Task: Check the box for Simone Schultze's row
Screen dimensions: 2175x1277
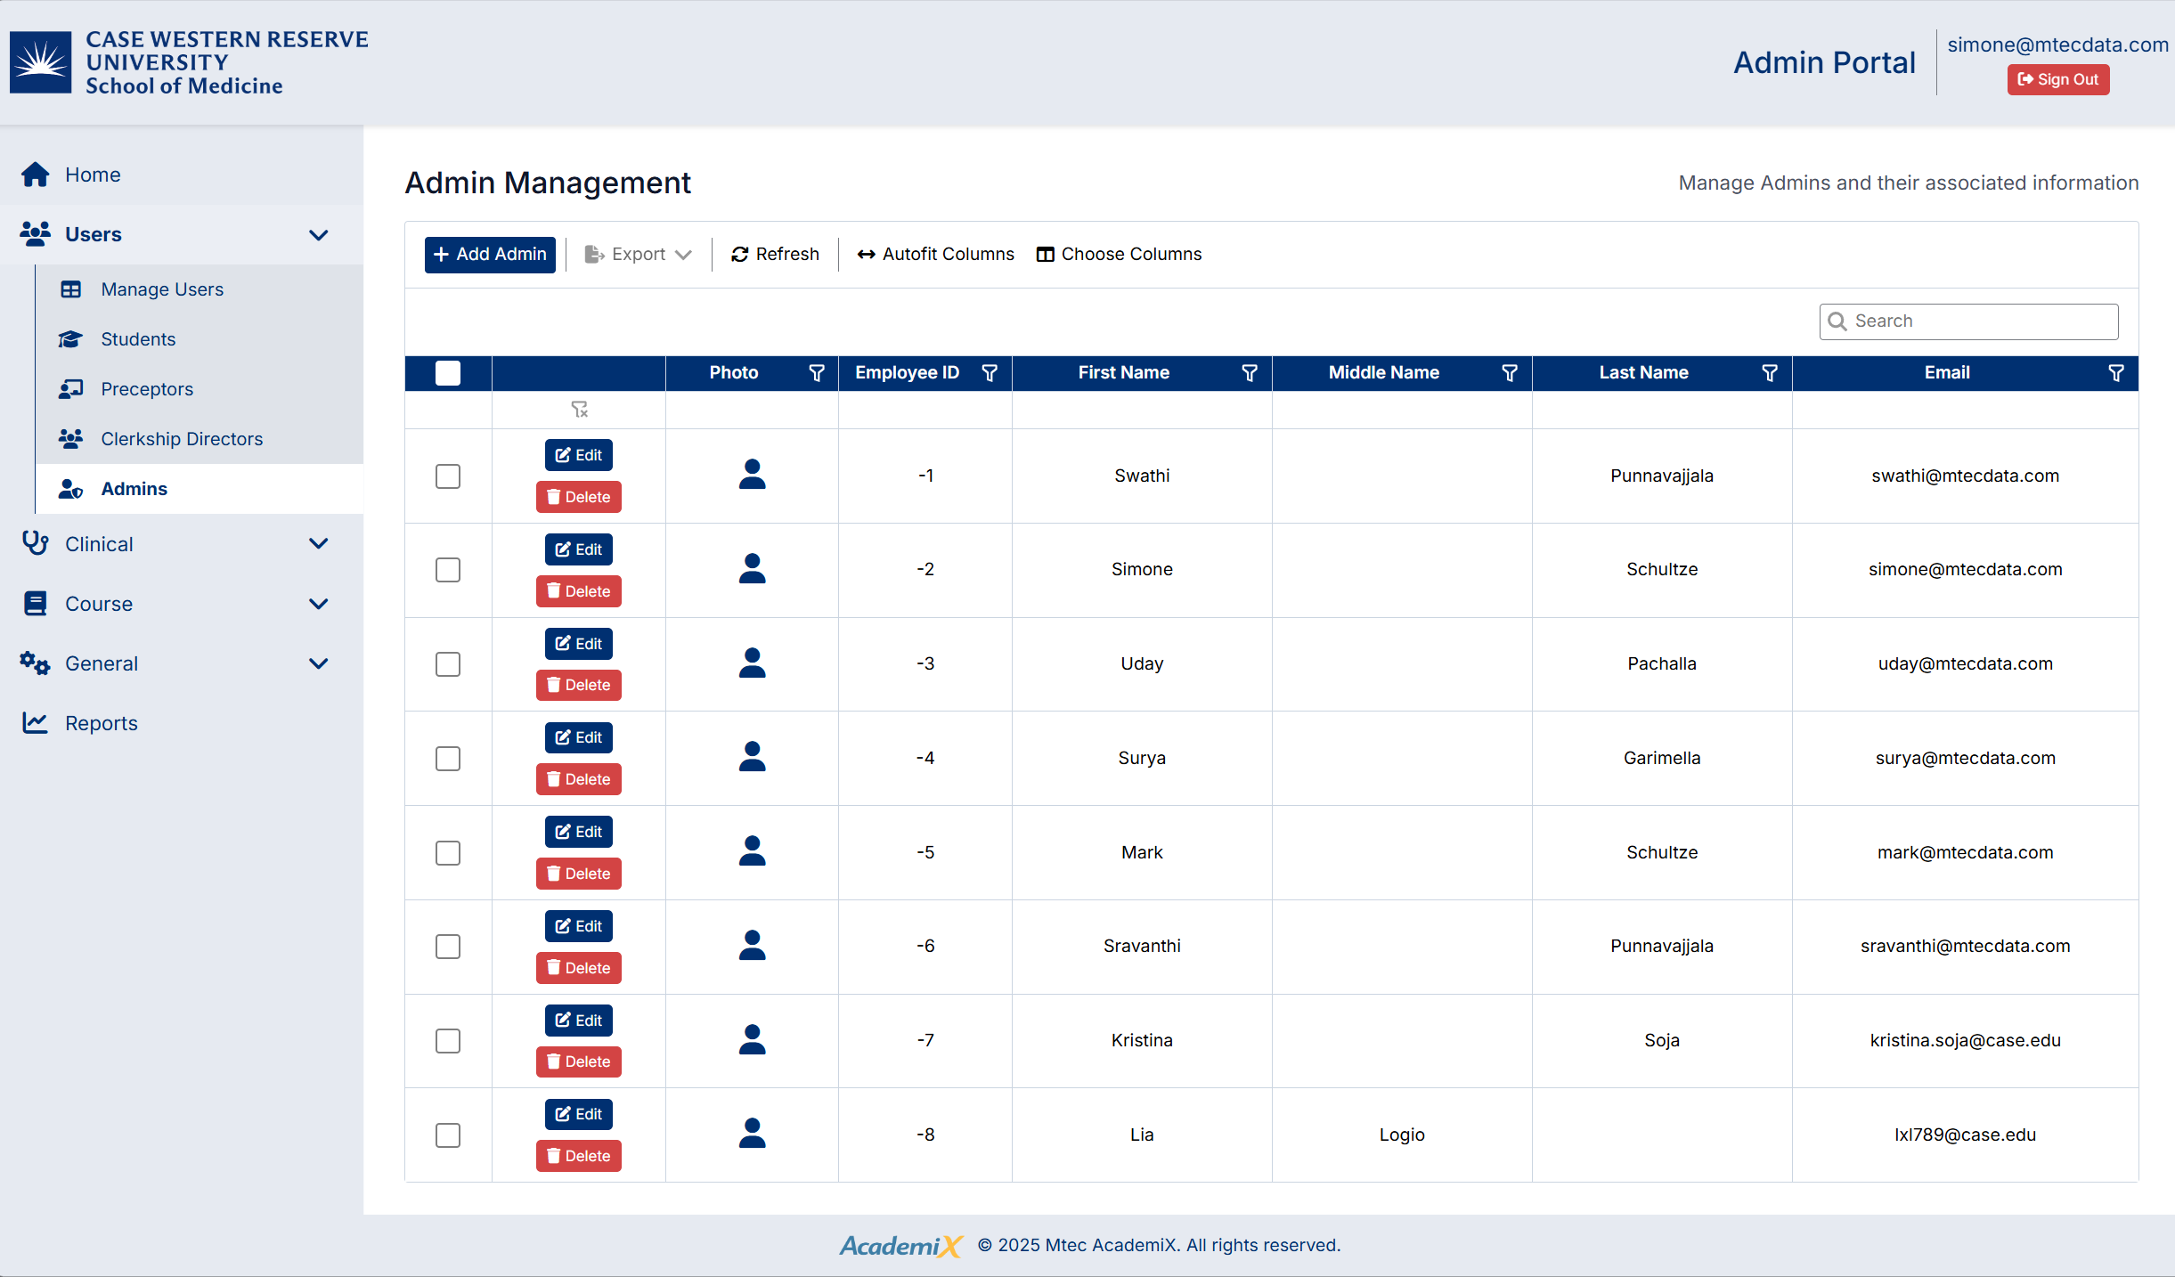Action: pyautogui.click(x=448, y=570)
